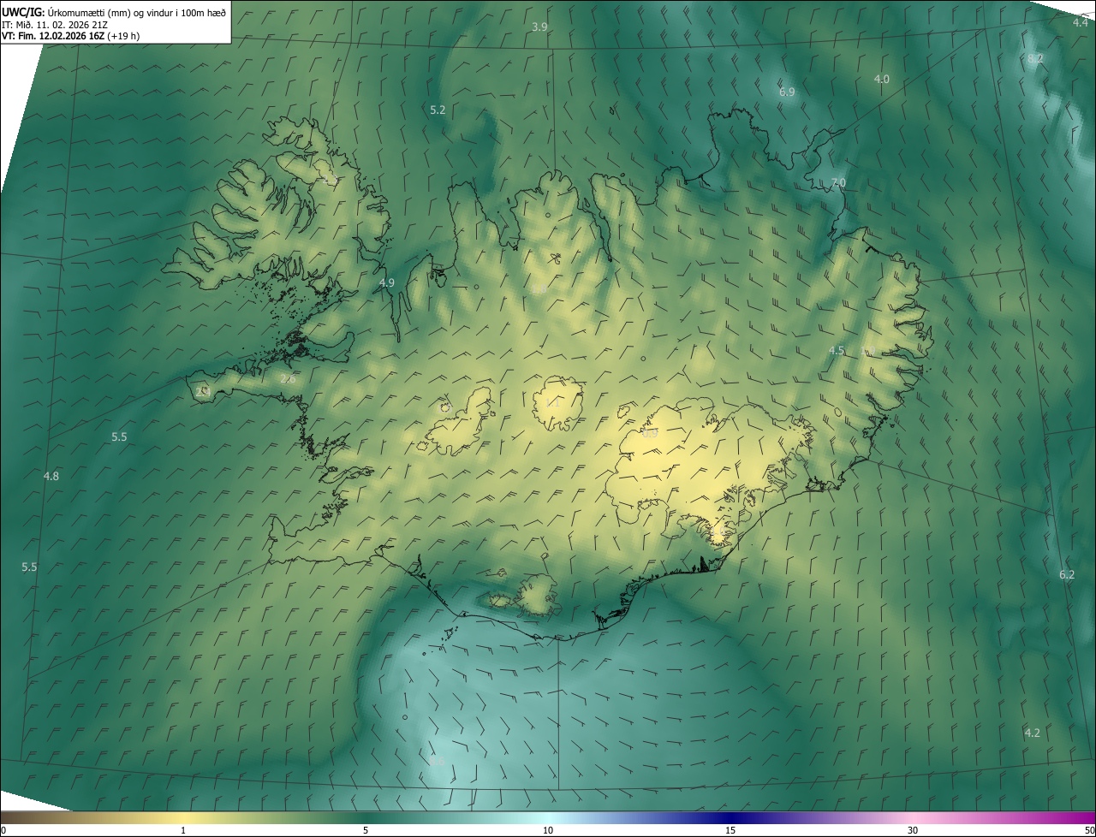Click the 6.2 value label
This screenshot has width=1096, height=837.
[x=1066, y=574]
